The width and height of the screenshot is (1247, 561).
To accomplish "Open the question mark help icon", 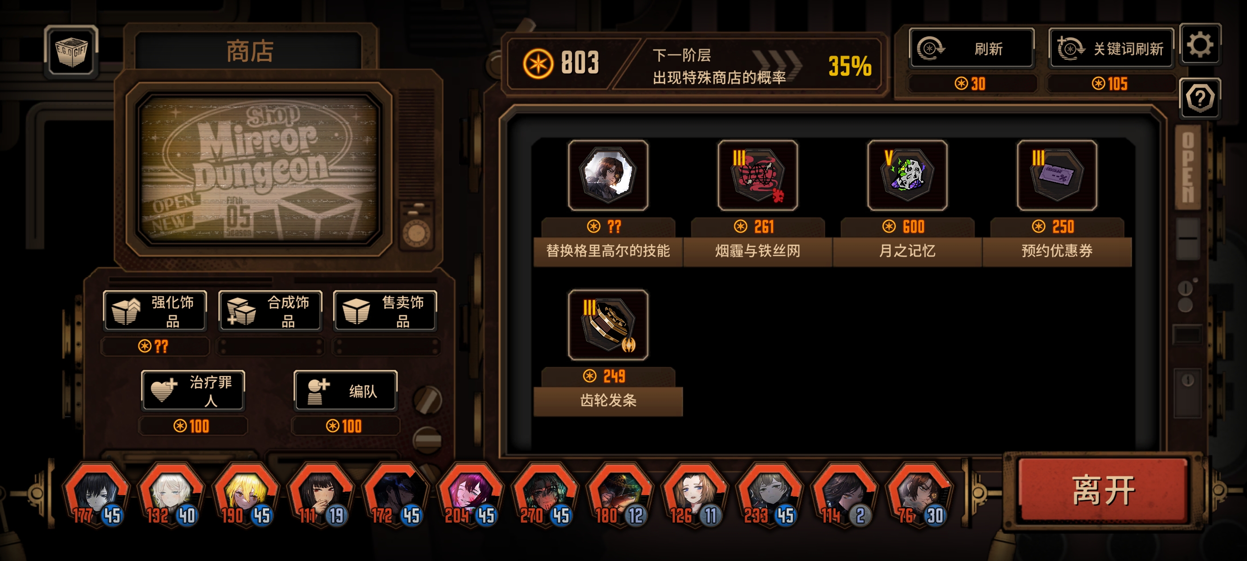I will coord(1199,98).
